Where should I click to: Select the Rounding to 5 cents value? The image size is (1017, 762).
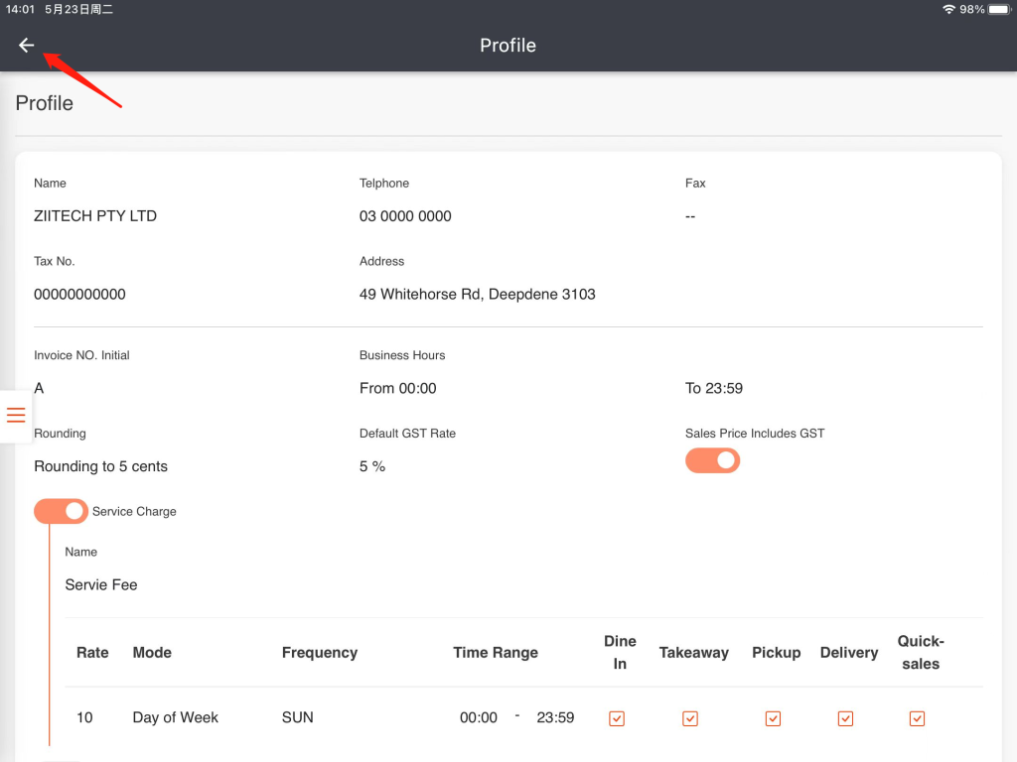click(100, 466)
